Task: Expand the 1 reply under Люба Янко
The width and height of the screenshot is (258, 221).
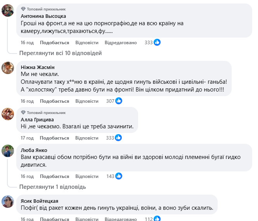Action: 52,186
